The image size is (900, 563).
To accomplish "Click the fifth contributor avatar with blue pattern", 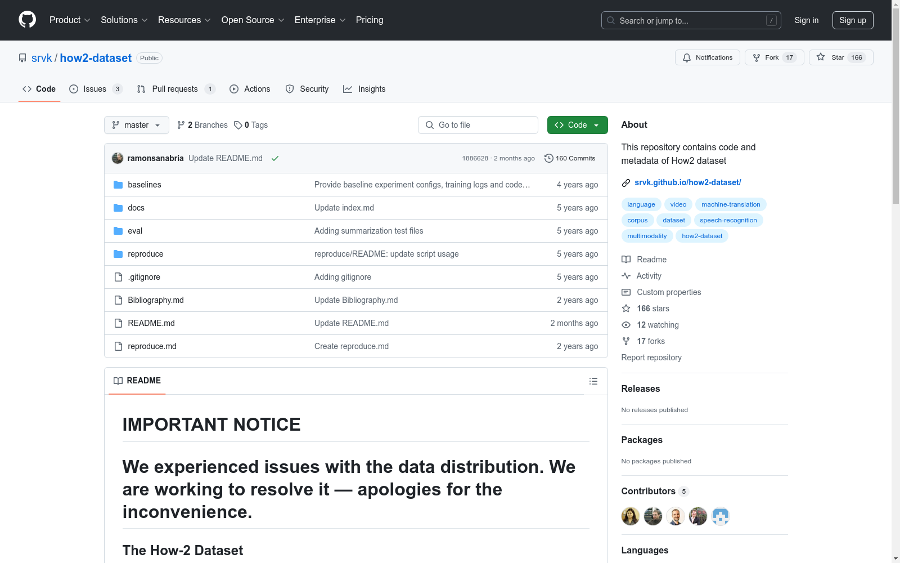I will [x=721, y=516].
